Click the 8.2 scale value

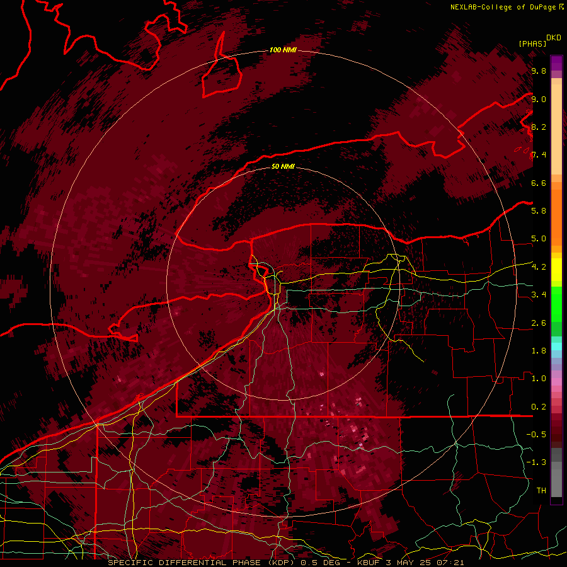point(539,127)
